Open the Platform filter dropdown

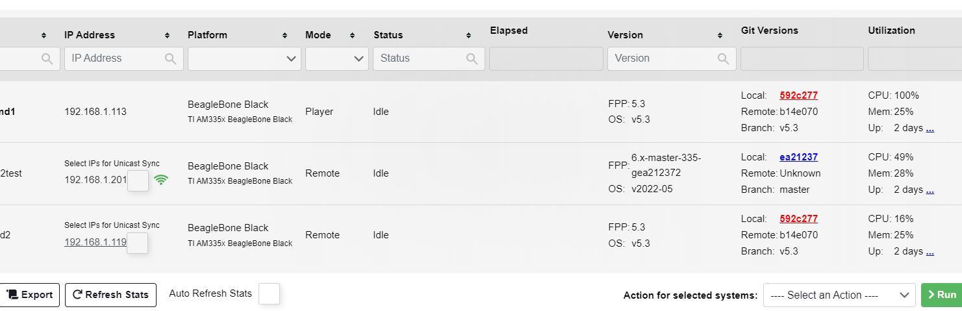click(244, 58)
